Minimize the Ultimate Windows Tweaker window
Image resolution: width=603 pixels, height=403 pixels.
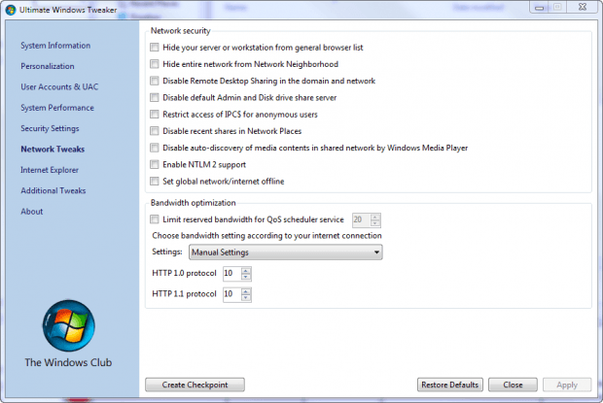point(539,8)
